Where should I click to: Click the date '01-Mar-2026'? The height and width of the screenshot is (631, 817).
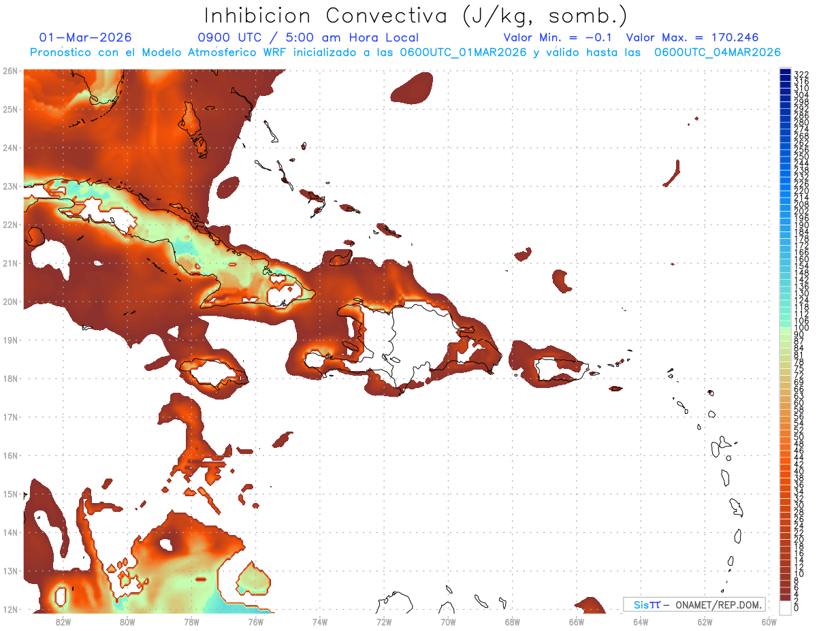(86, 38)
